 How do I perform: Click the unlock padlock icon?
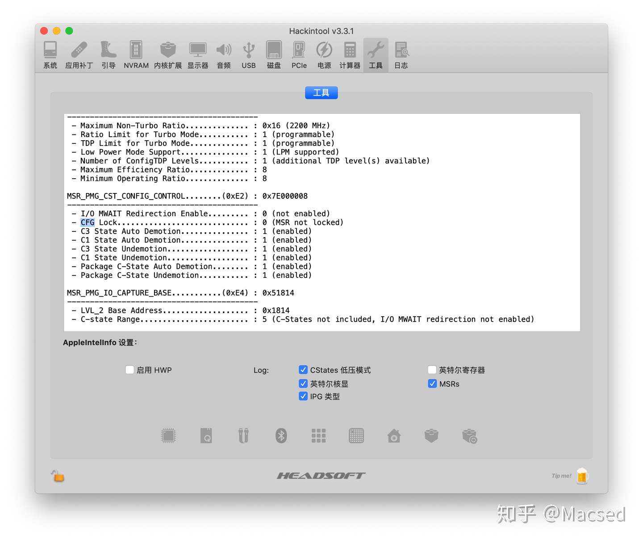[x=58, y=476]
